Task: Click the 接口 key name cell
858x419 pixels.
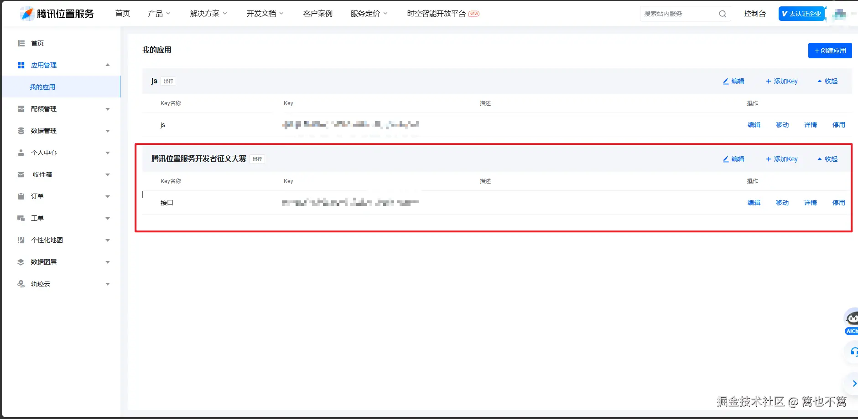Action: click(x=167, y=203)
